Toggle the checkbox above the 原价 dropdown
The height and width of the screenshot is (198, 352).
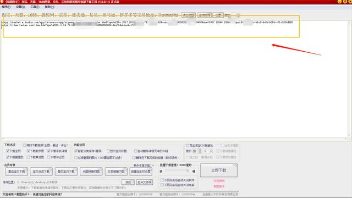[188, 145]
